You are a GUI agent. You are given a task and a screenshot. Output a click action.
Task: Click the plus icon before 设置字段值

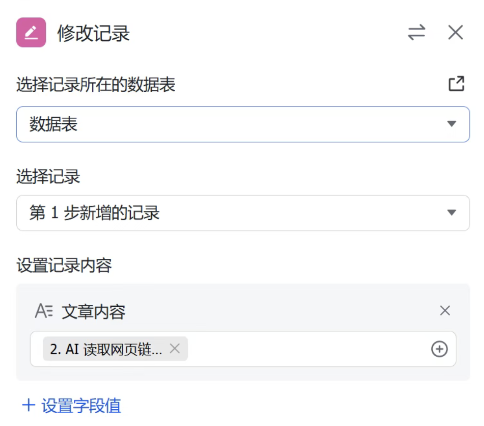pos(29,405)
